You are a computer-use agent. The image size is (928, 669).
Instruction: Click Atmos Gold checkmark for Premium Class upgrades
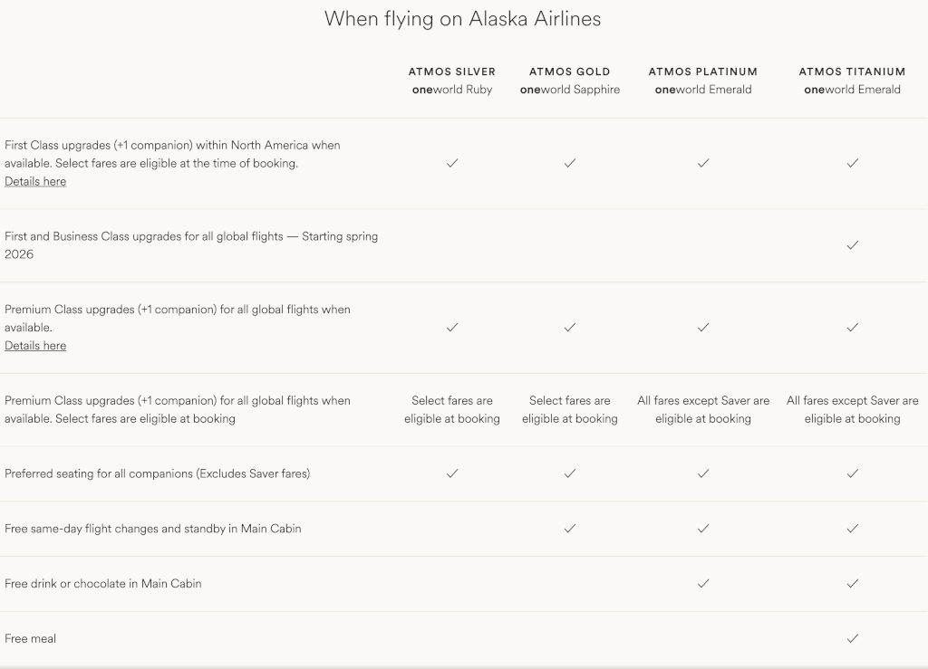tap(570, 328)
